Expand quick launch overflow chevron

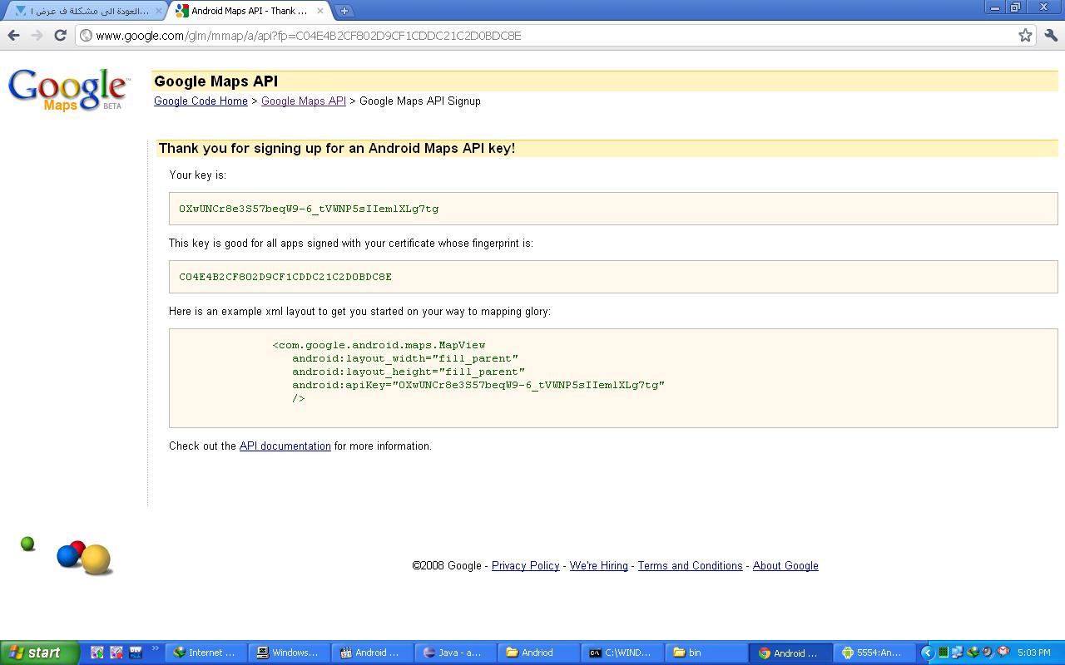coord(155,649)
